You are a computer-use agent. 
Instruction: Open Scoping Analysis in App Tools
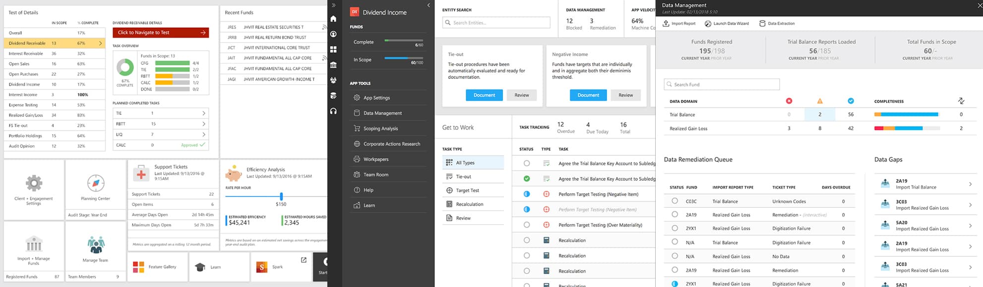click(x=388, y=128)
